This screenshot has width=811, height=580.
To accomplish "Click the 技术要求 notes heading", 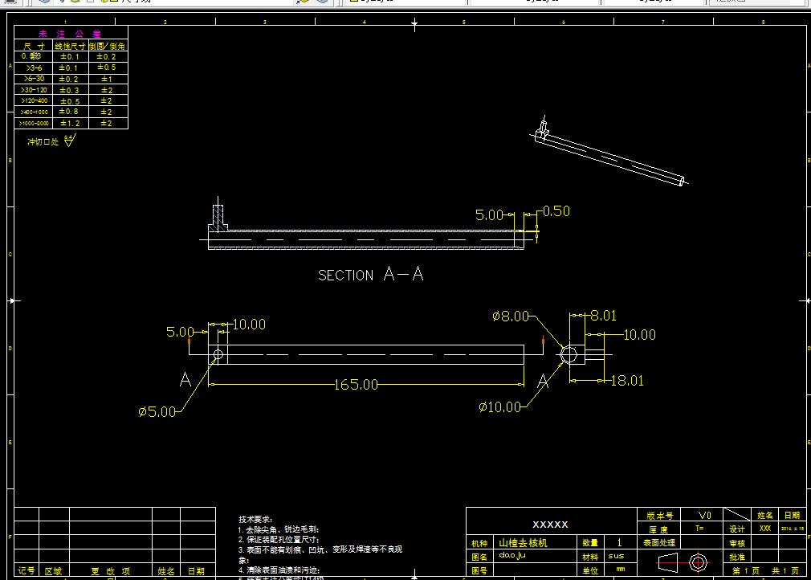I will pos(255,520).
